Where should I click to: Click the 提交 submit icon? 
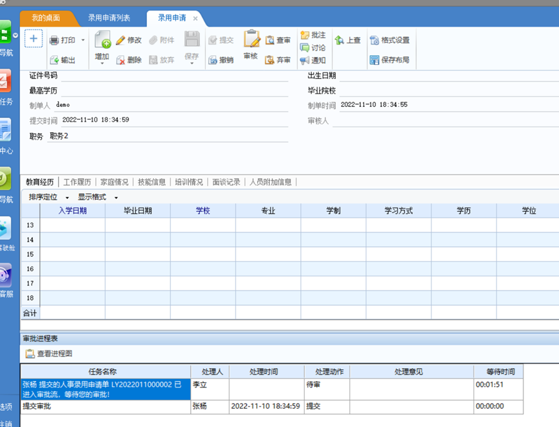(213, 40)
